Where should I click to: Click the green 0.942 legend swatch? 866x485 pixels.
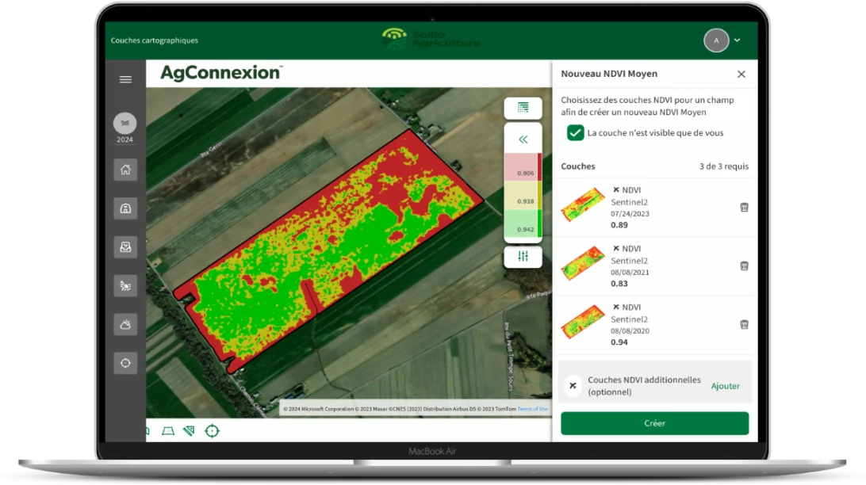(x=523, y=223)
